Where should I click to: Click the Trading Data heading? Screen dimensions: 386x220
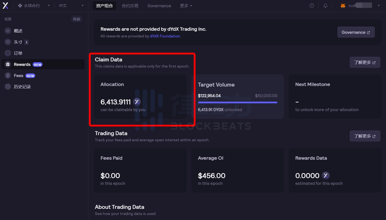(x=111, y=133)
